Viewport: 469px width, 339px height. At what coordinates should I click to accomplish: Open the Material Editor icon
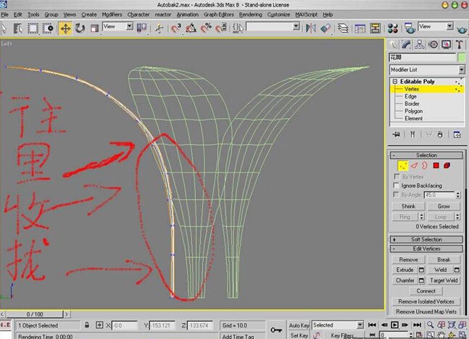click(x=393, y=28)
